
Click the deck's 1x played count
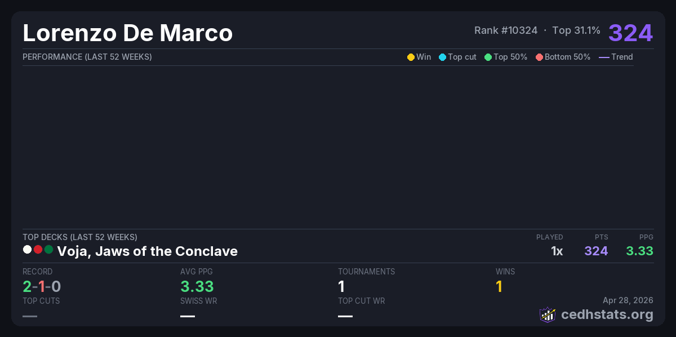point(557,251)
